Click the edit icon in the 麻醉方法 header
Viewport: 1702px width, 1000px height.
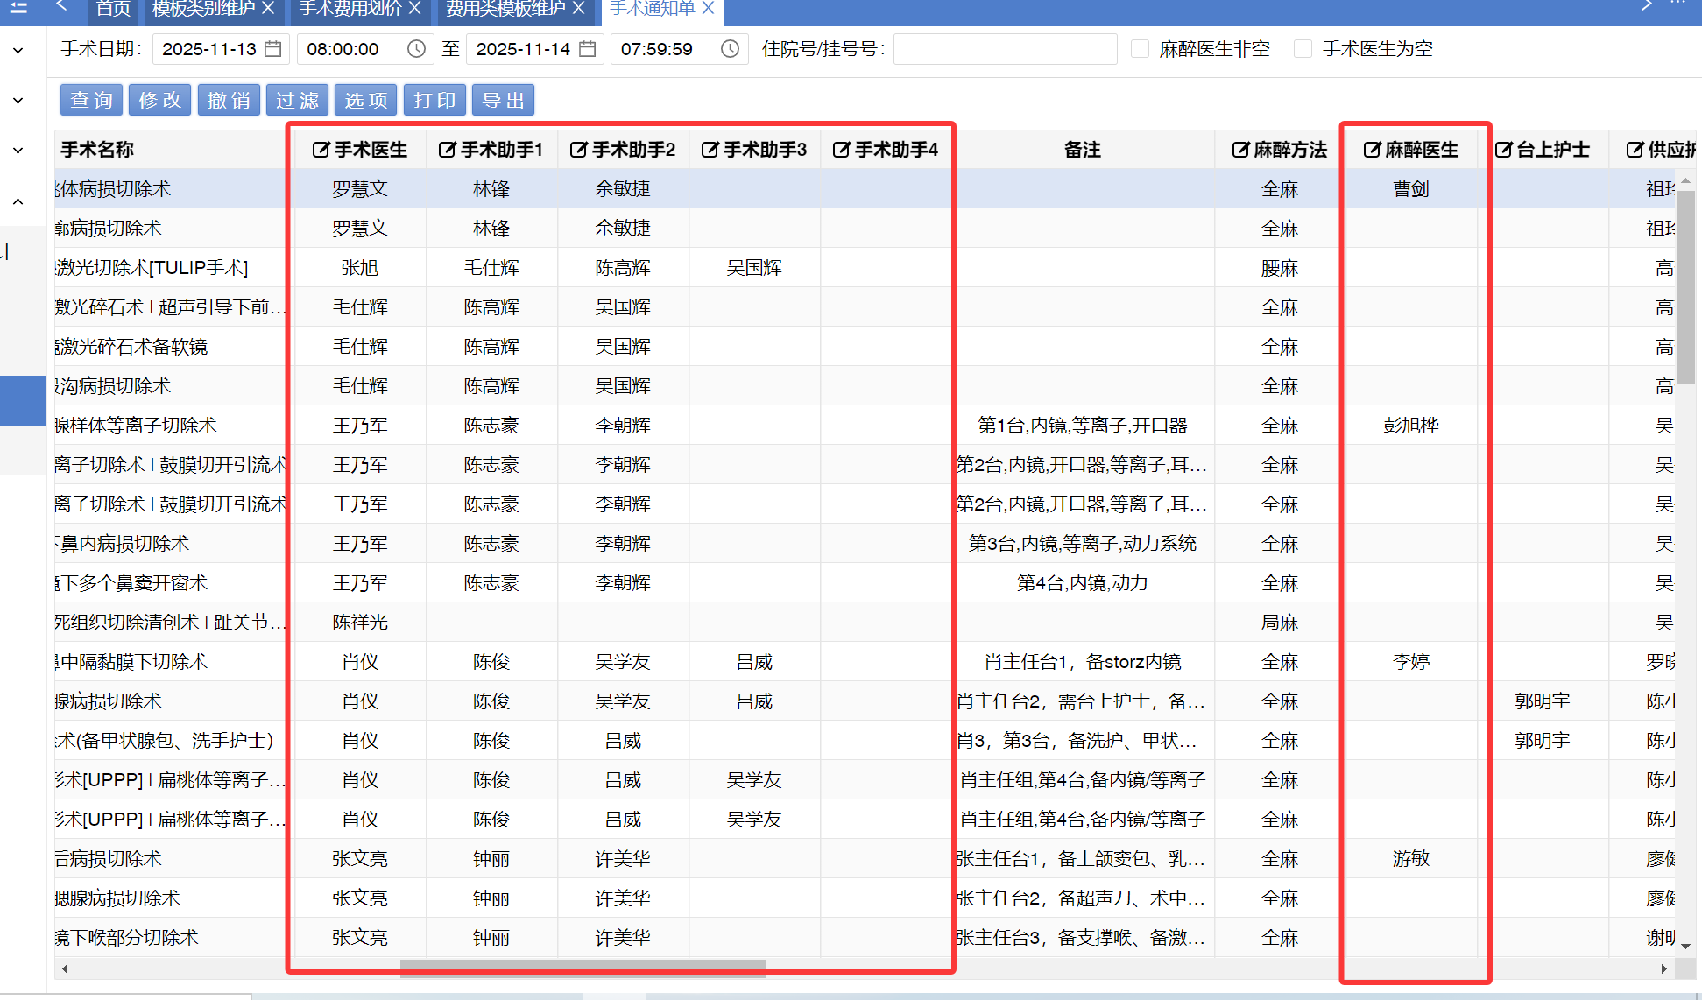tap(1240, 150)
